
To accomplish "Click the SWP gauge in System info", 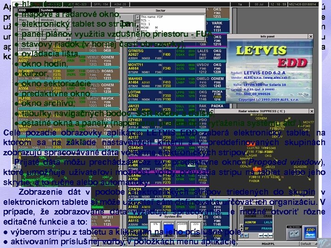I will click(182, 229).
